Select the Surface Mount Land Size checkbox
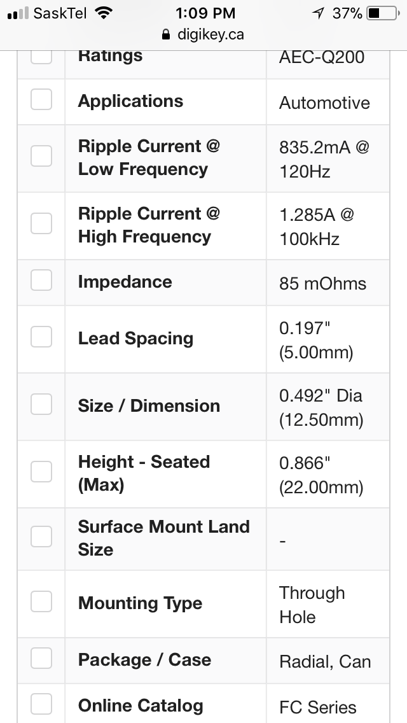 tap(41, 537)
